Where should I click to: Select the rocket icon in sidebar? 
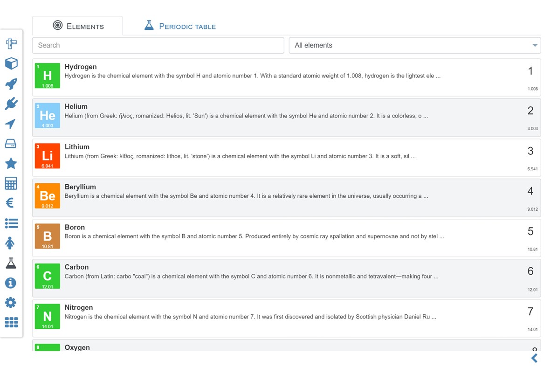[x=11, y=84]
